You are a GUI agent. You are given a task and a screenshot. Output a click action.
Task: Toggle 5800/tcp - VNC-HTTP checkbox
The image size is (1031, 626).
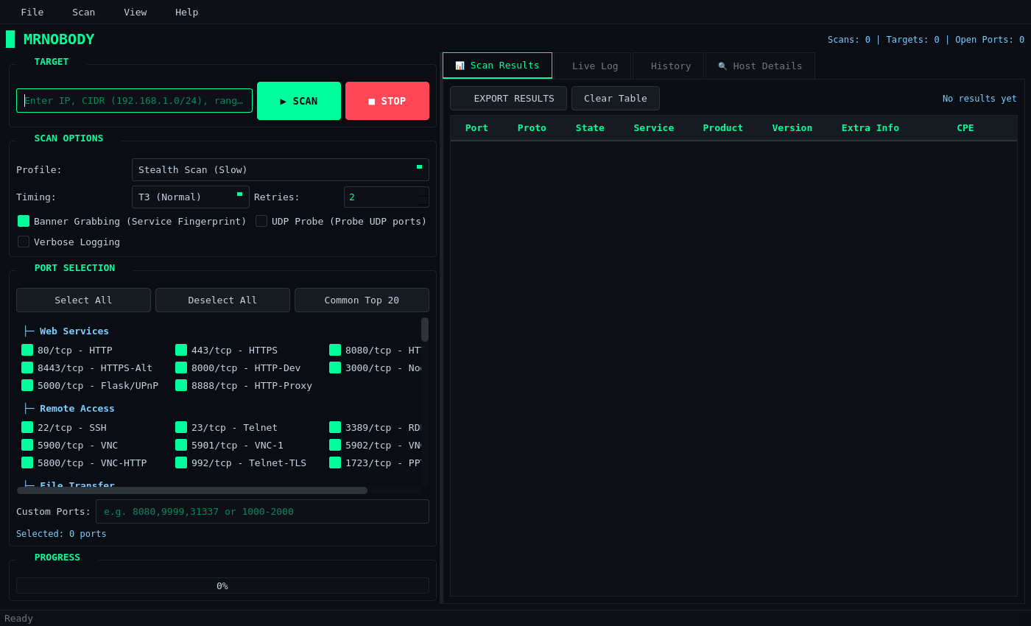(27, 463)
